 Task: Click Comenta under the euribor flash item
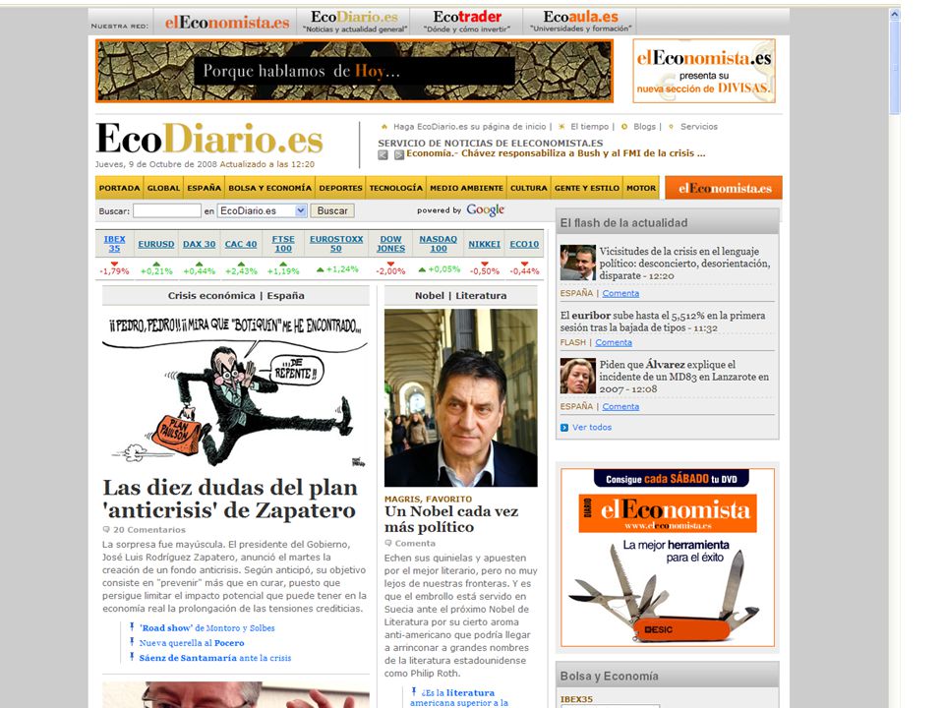(614, 342)
